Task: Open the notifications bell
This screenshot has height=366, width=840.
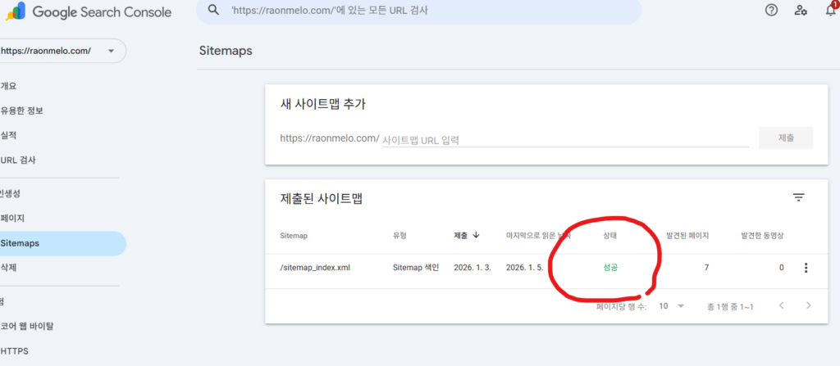Action: point(830,11)
